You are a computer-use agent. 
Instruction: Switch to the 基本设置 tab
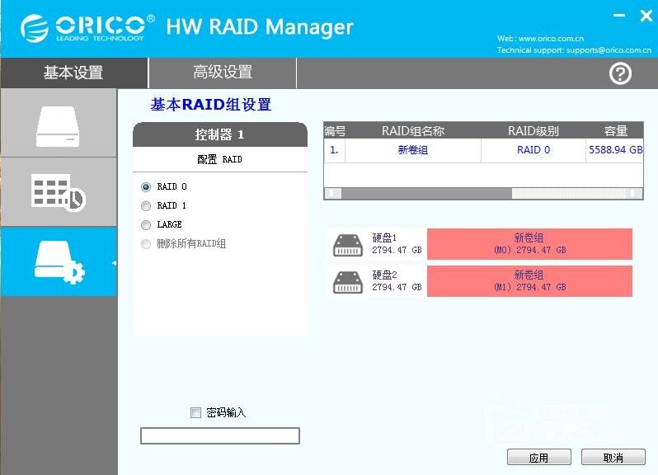click(x=74, y=73)
